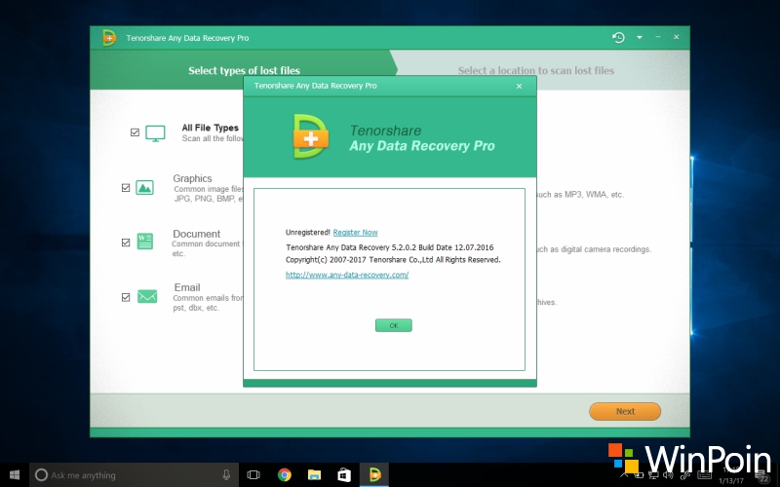
Task: Minimize the Any Data Recovery Pro window
Action: tap(658, 37)
